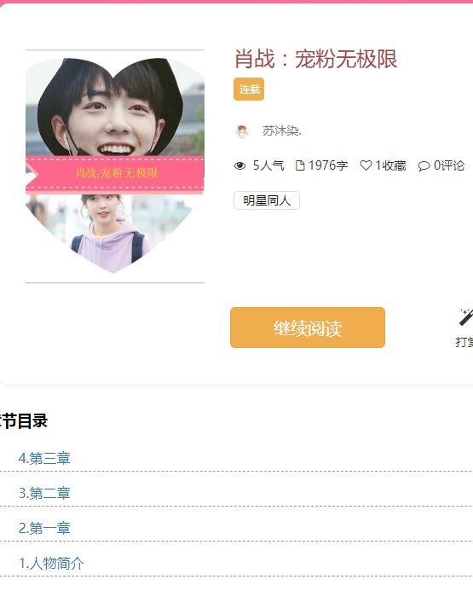Click the comment bubble icon
This screenshot has height=591, width=473.
click(424, 166)
